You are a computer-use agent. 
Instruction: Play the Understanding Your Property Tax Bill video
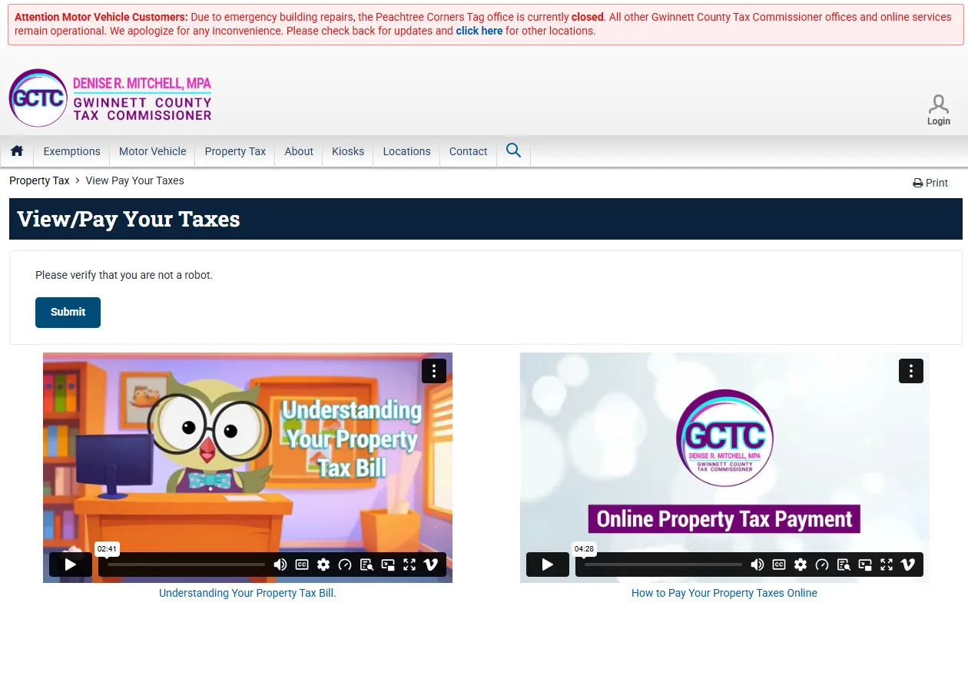point(71,564)
